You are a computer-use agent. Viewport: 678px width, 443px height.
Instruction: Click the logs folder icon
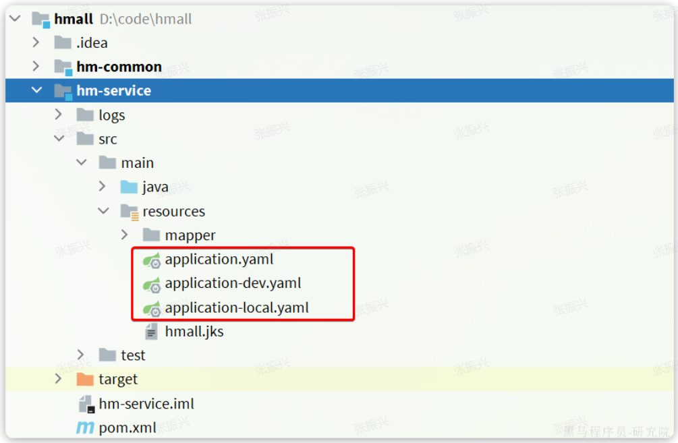click(85, 115)
